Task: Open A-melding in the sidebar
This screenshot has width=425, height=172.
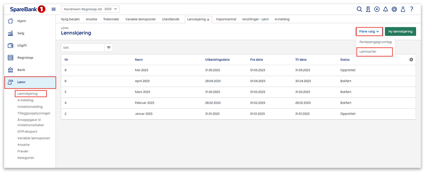Action: point(25,100)
